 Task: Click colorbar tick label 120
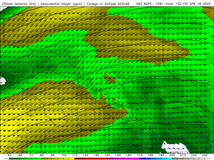[85, 155]
